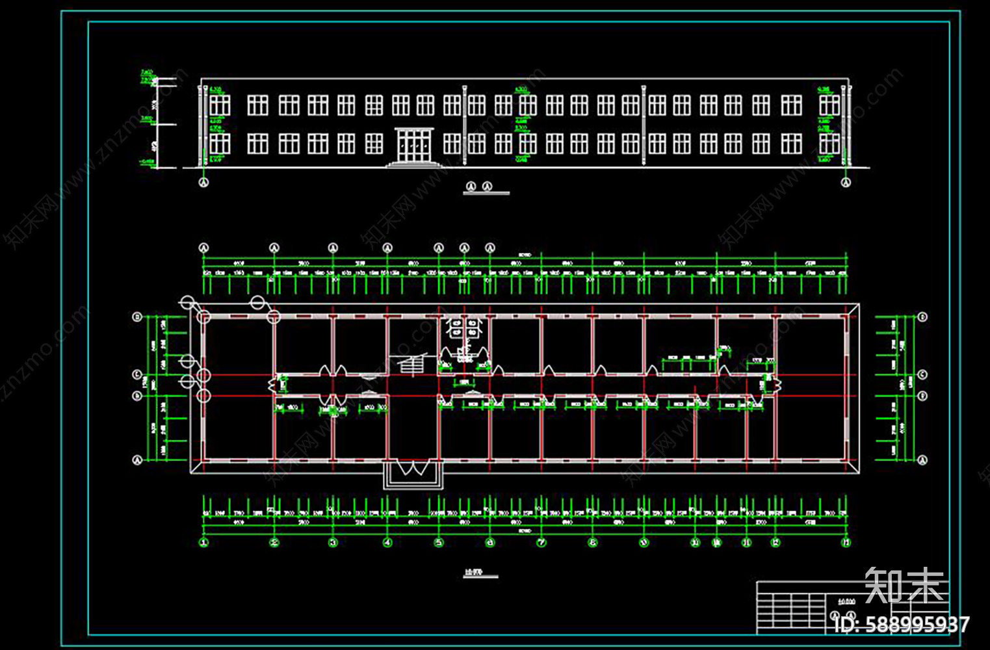Pick axis bubble A right of floor plan
This screenshot has height=650, width=990.
coord(922,460)
